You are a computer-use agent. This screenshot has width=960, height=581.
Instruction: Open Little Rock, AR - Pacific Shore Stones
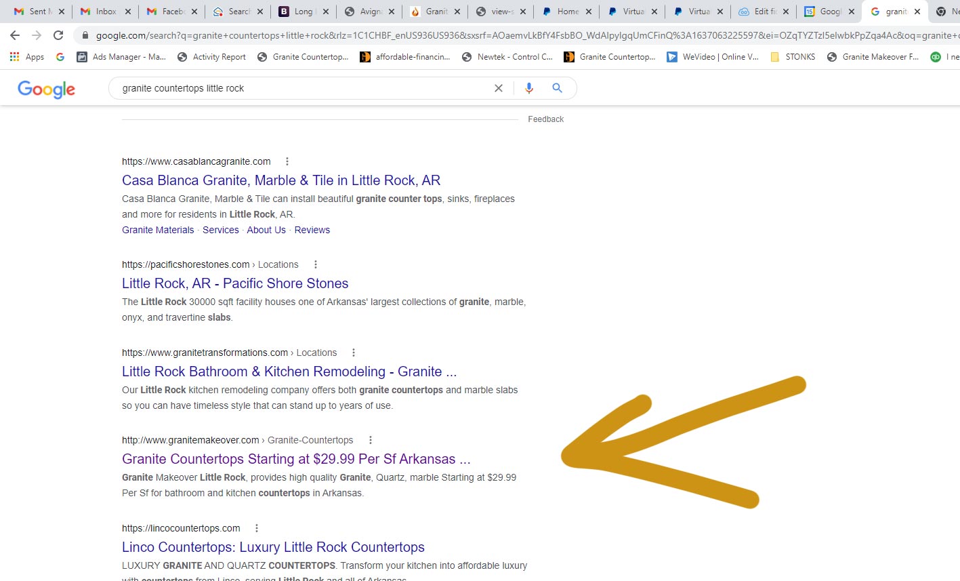tap(235, 283)
